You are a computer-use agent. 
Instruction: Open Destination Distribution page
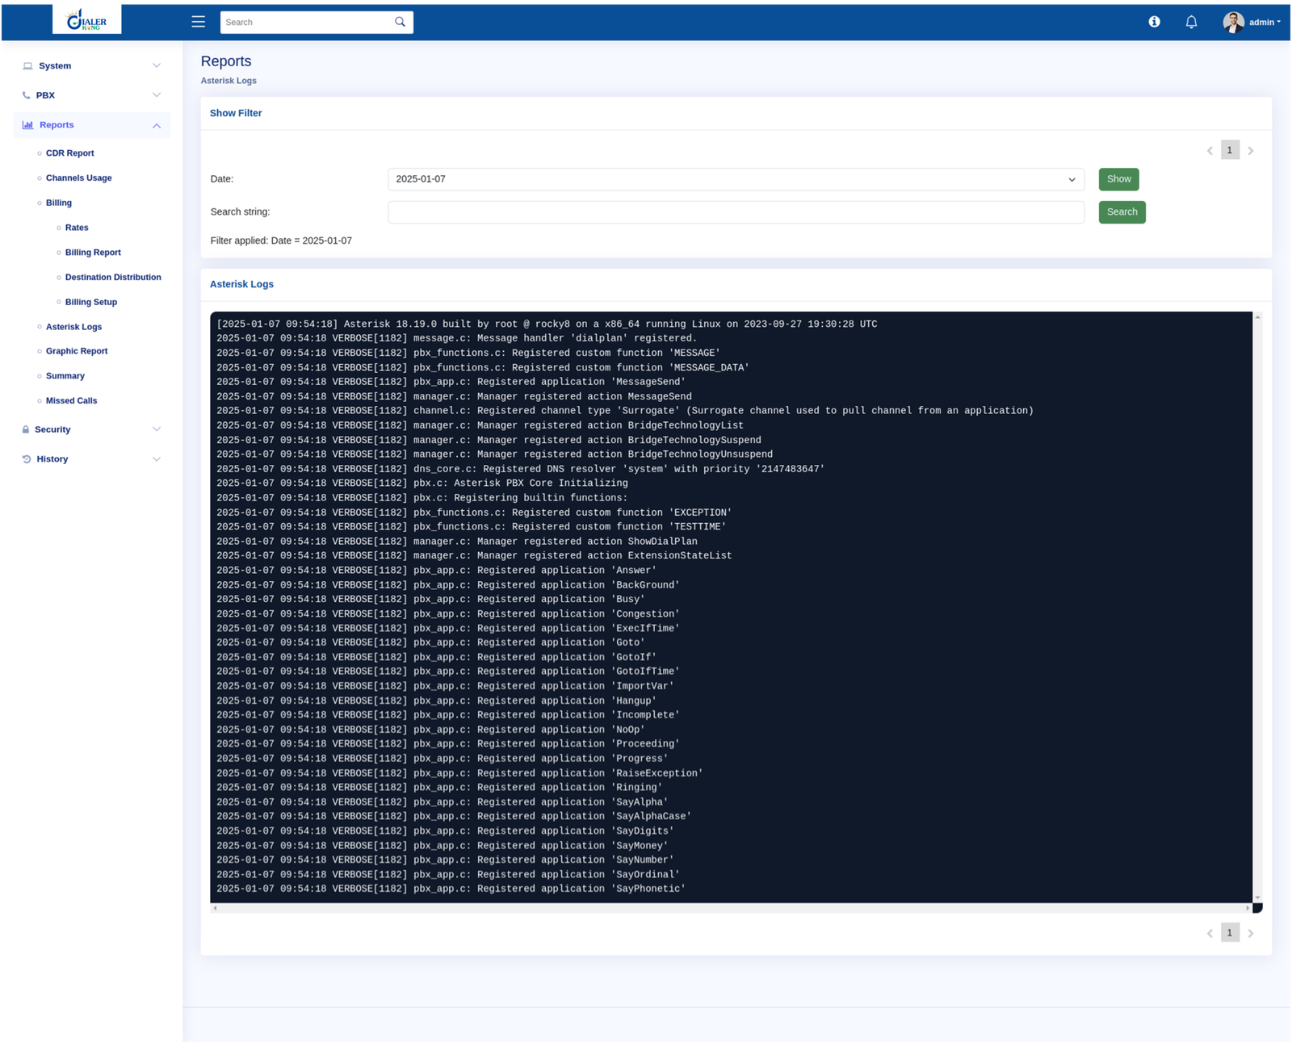coord(113,278)
